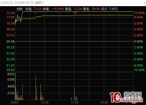Click the 10:30 time axis label

(x=45, y=102)
